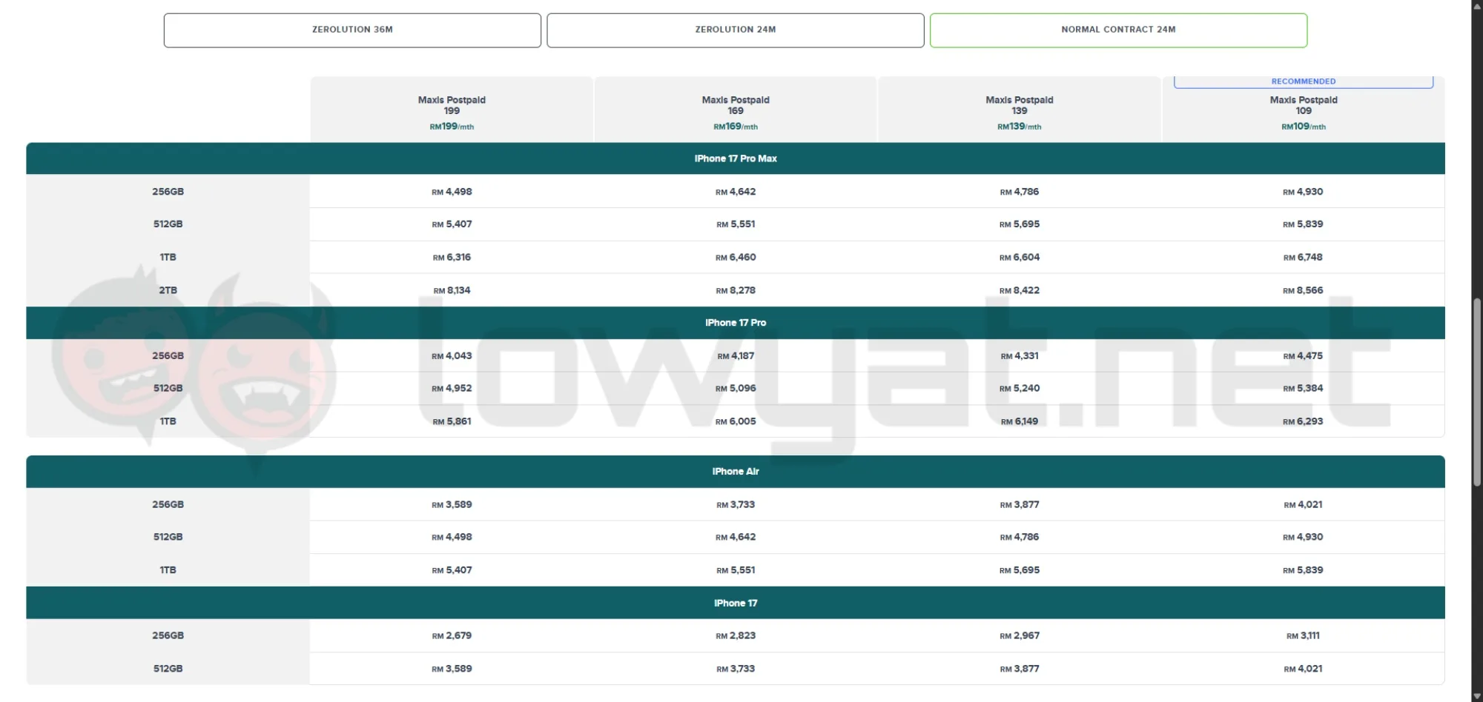Image resolution: width=1483 pixels, height=702 pixels.
Task: Click the RM 8,134 price cell
Action: 452,291
